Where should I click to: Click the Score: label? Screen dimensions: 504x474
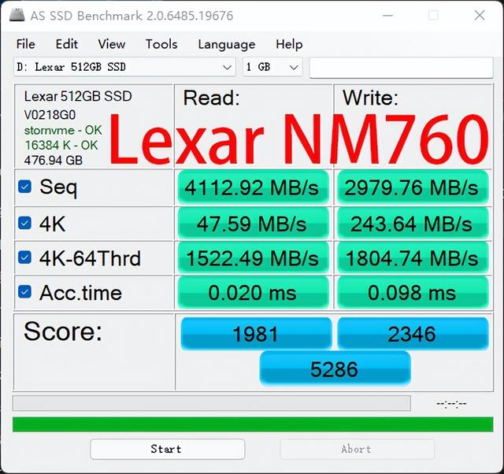click(x=63, y=331)
